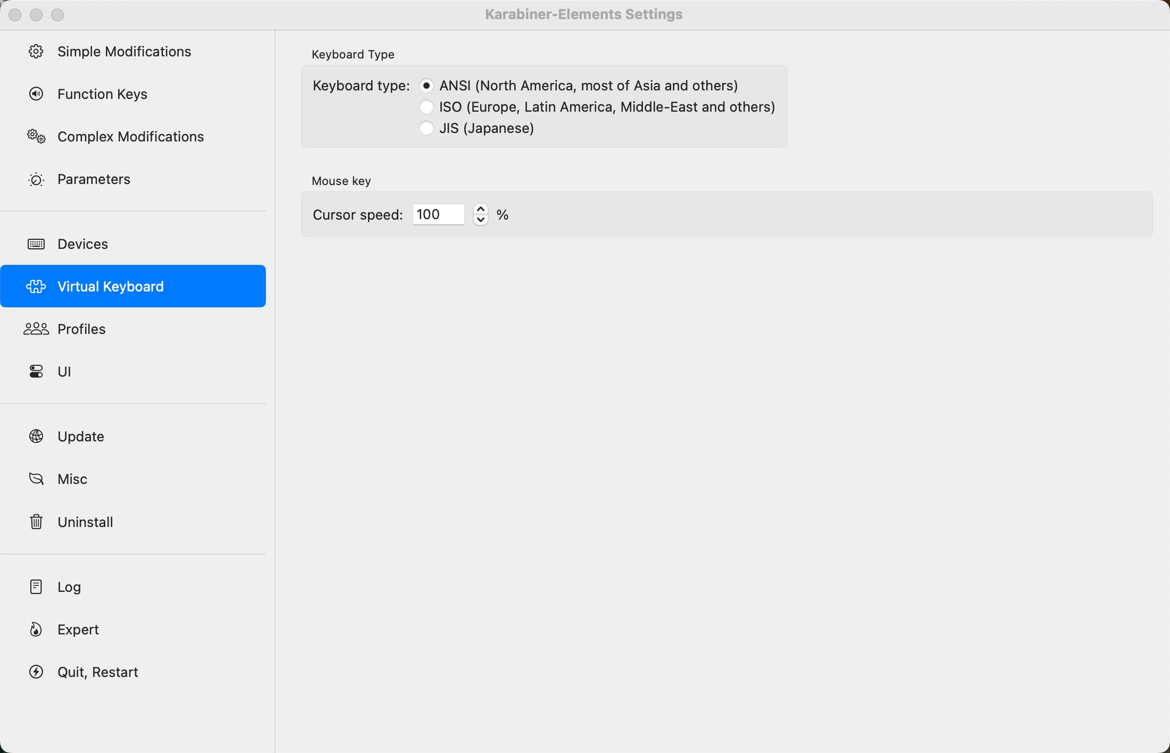Increase cursor speed with stepper up arrow

(x=481, y=209)
